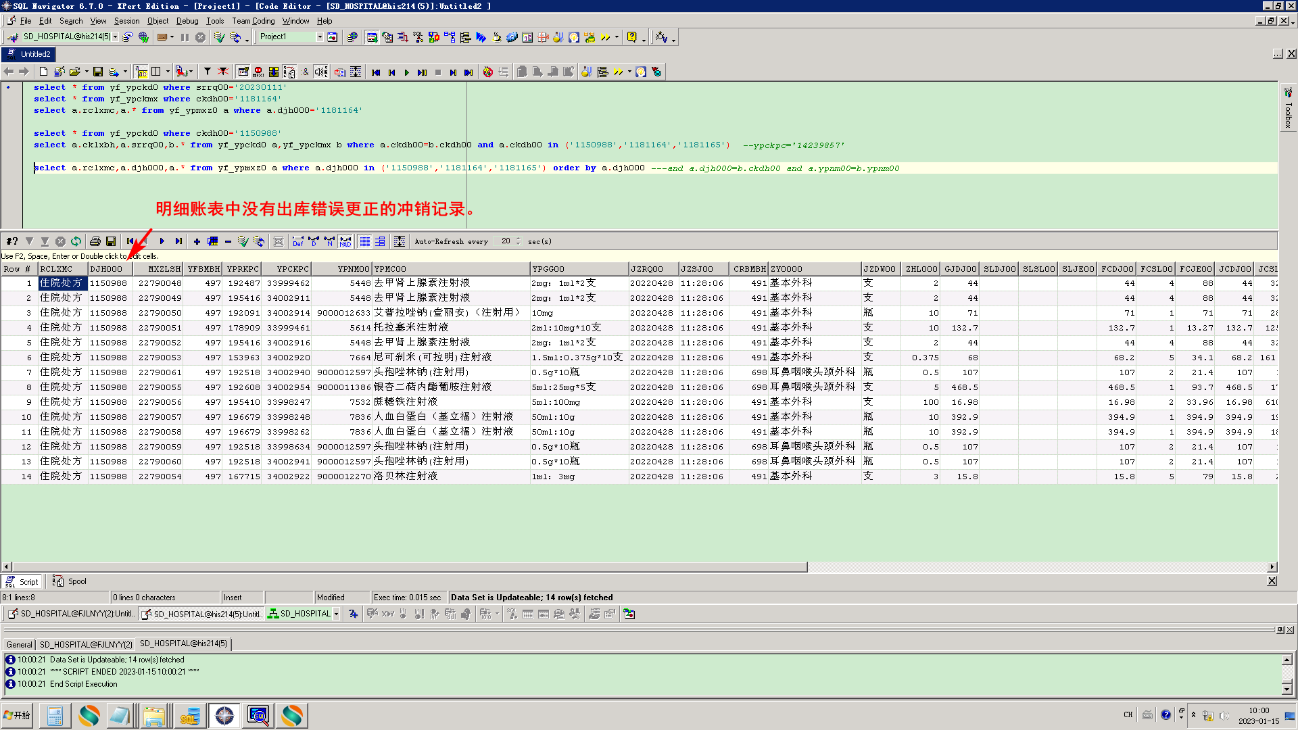Image resolution: width=1298 pixels, height=730 pixels.
Task: Click the New document icon in editor toolbar
Action: [44, 72]
